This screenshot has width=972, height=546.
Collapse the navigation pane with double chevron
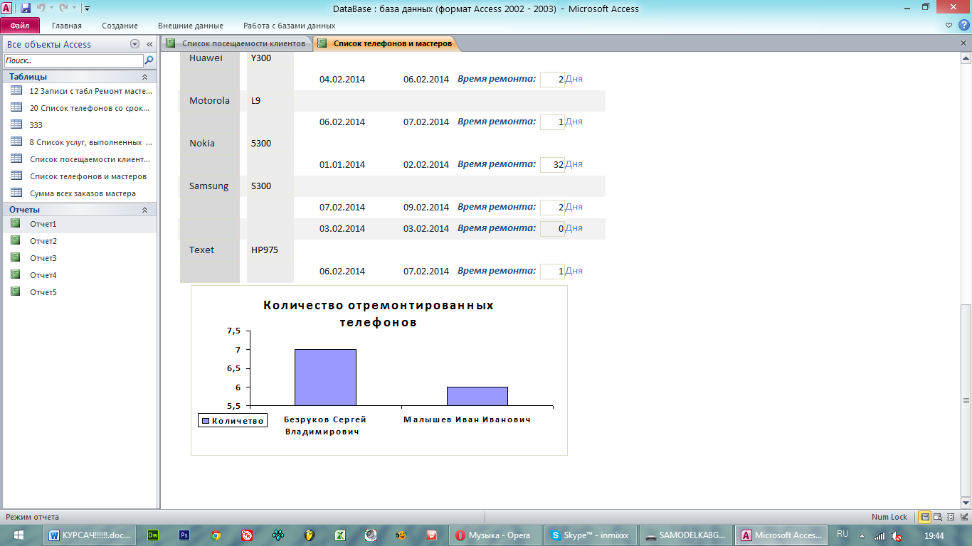(x=149, y=44)
